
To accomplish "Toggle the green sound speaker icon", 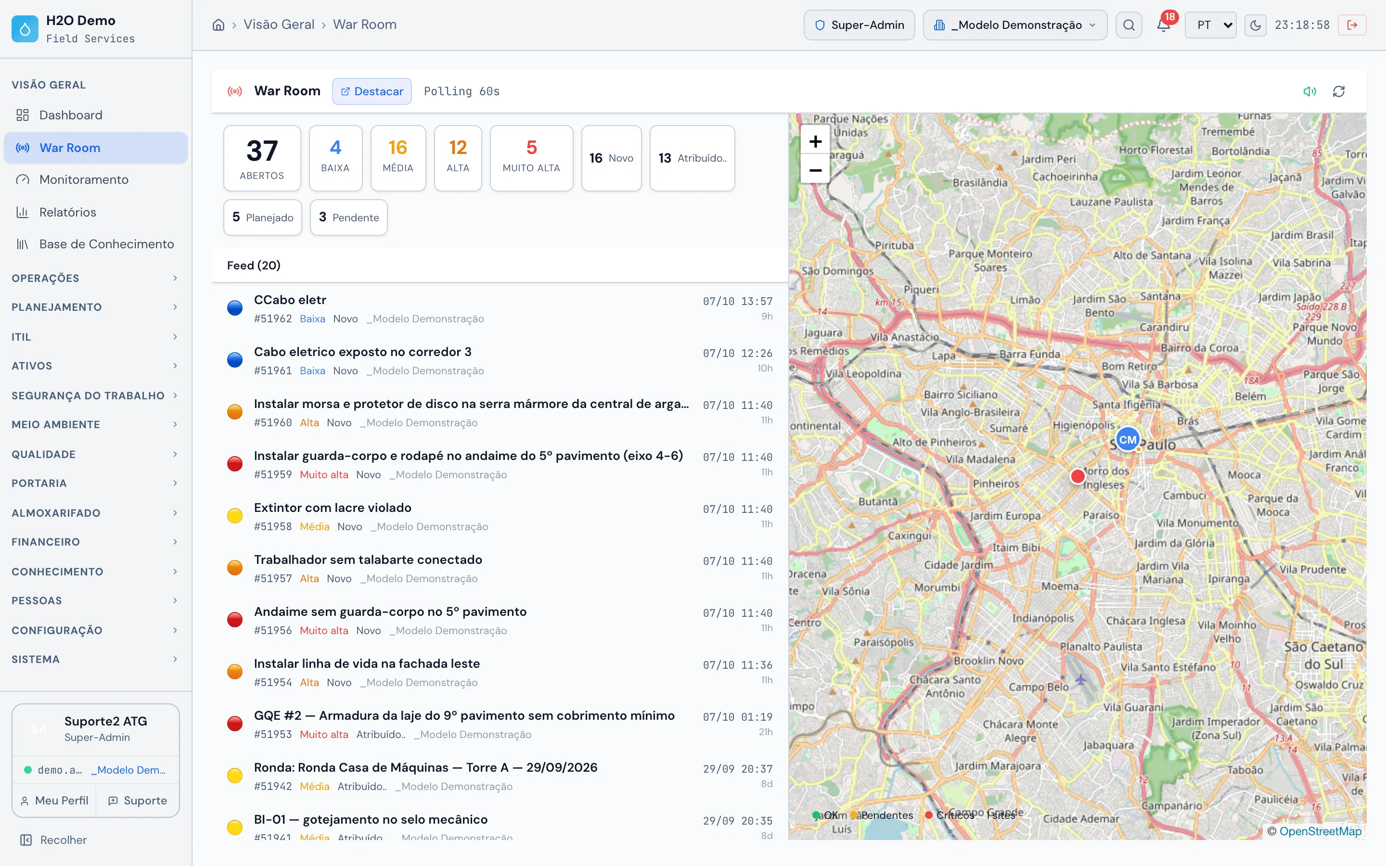I will click(1309, 91).
